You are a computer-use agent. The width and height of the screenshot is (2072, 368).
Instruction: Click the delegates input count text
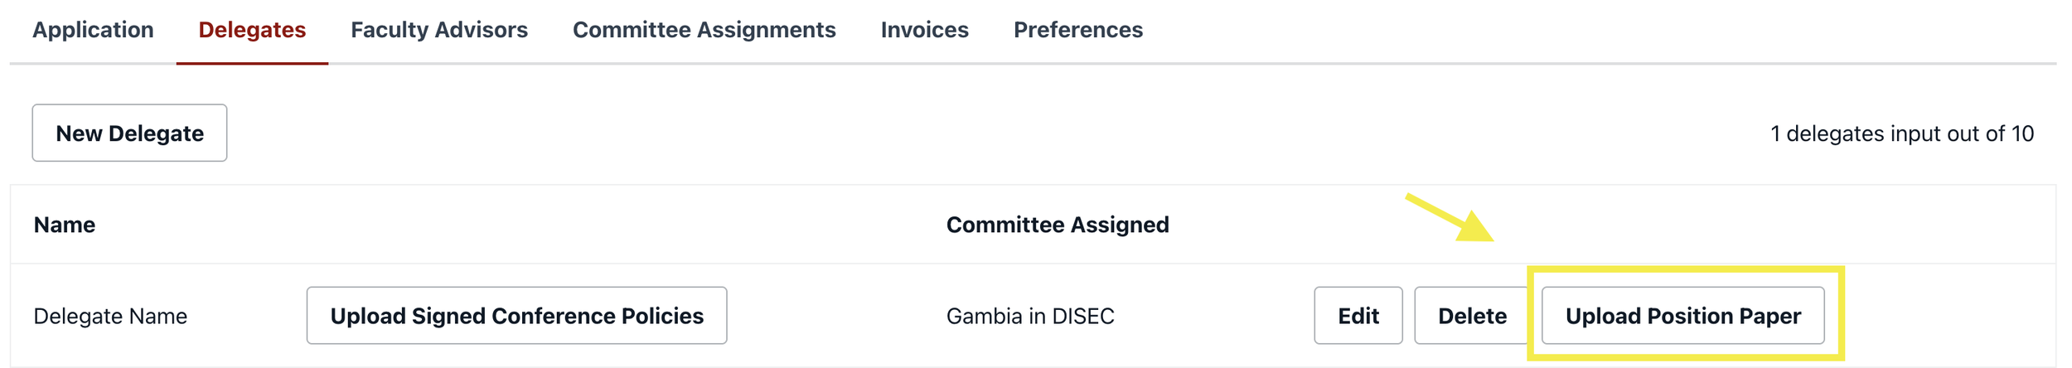point(1901,134)
